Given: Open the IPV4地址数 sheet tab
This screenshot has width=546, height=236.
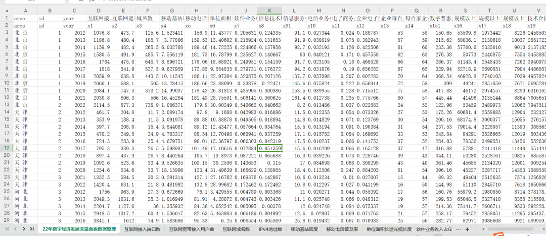Looking at the screenshot, I should pos(270,229).
